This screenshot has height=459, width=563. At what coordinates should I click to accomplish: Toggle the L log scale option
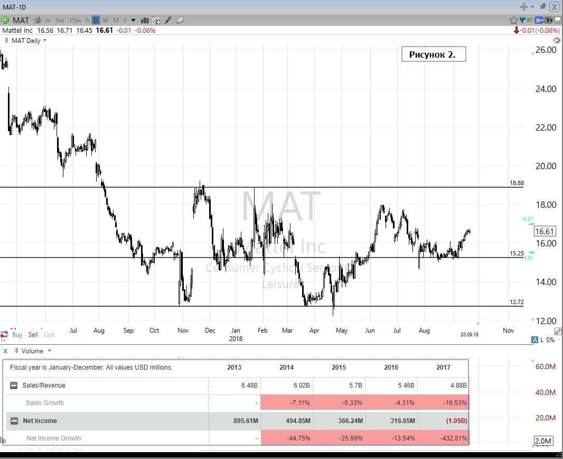[x=542, y=340]
